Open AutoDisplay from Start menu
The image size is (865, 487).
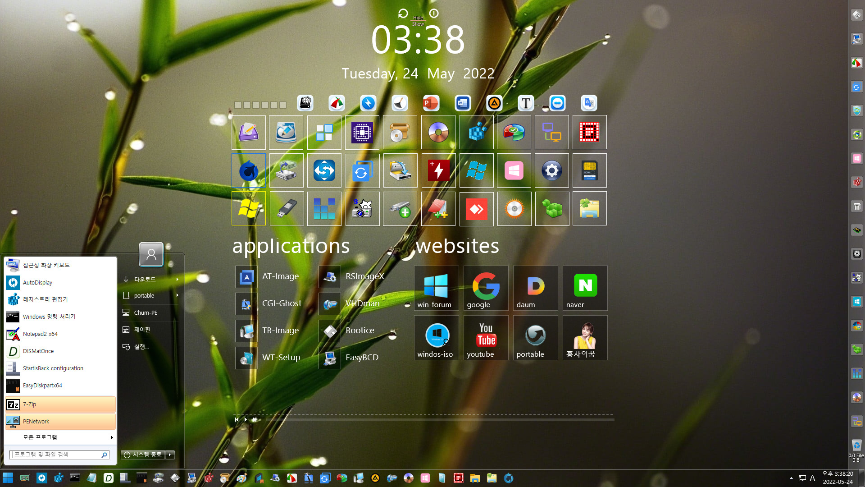pos(60,283)
